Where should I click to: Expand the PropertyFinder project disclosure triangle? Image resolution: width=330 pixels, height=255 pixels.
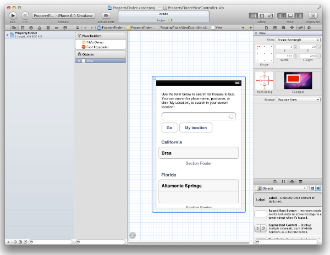pyautogui.click(x=8, y=35)
